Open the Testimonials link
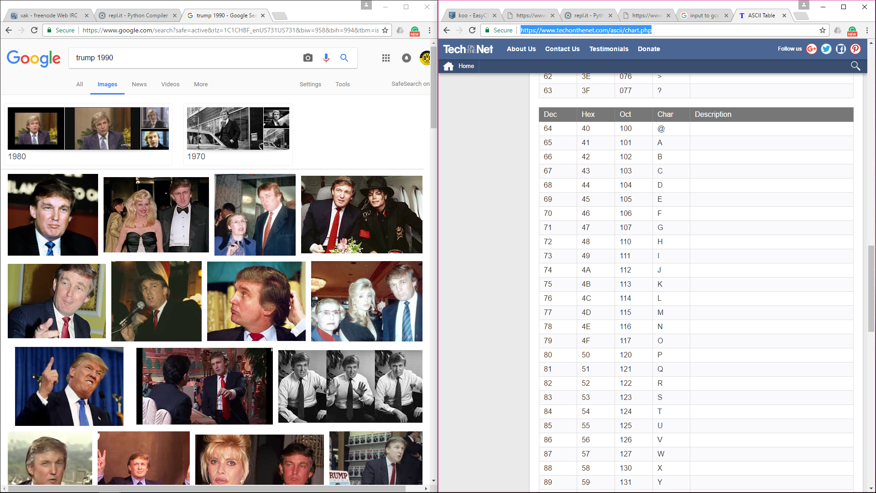The image size is (876, 493). click(x=609, y=49)
